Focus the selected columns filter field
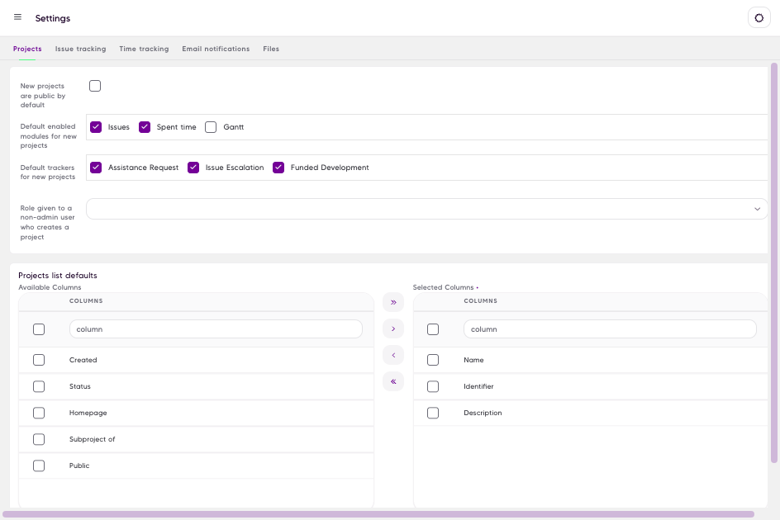 tap(610, 329)
